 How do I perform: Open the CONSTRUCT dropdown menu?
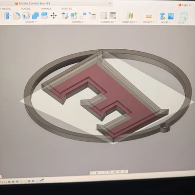(130, 22)
